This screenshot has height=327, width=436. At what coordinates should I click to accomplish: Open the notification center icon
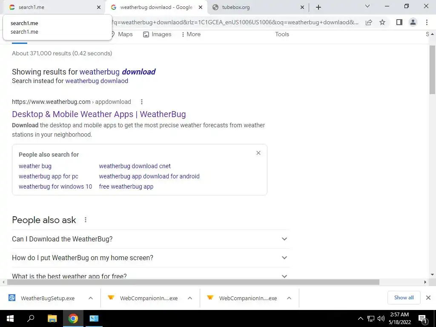(x=423, y=318)
